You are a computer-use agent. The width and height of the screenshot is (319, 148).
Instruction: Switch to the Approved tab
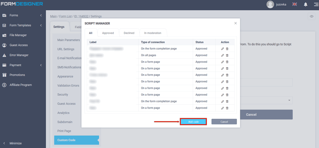108,33
